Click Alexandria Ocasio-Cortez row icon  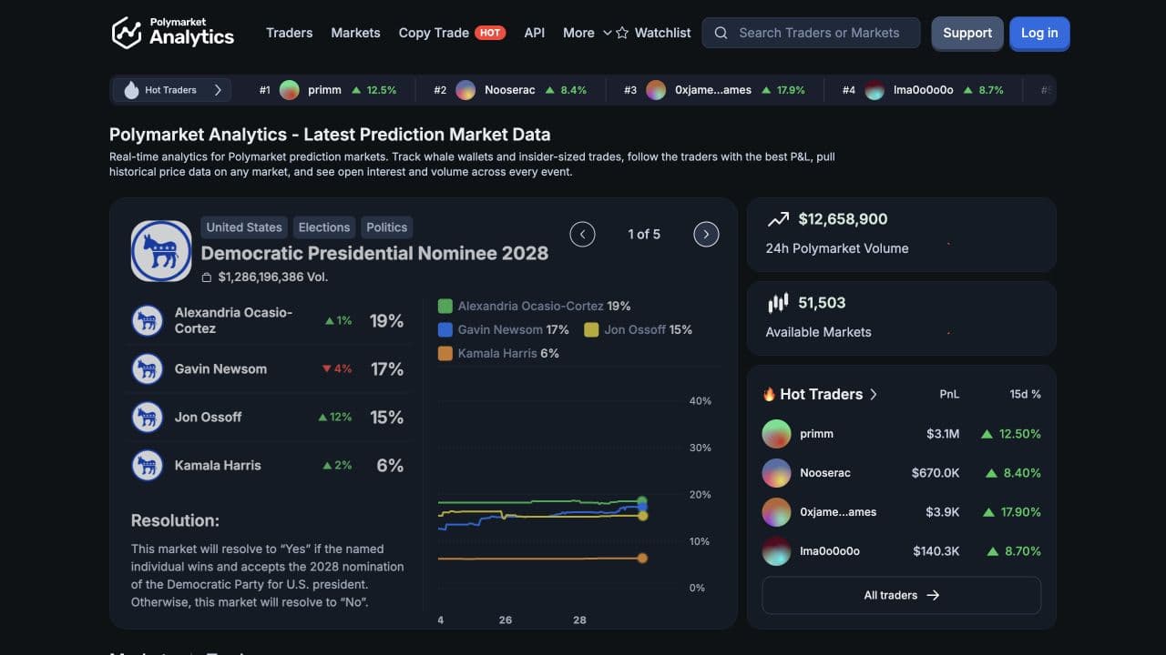point(148,320)
